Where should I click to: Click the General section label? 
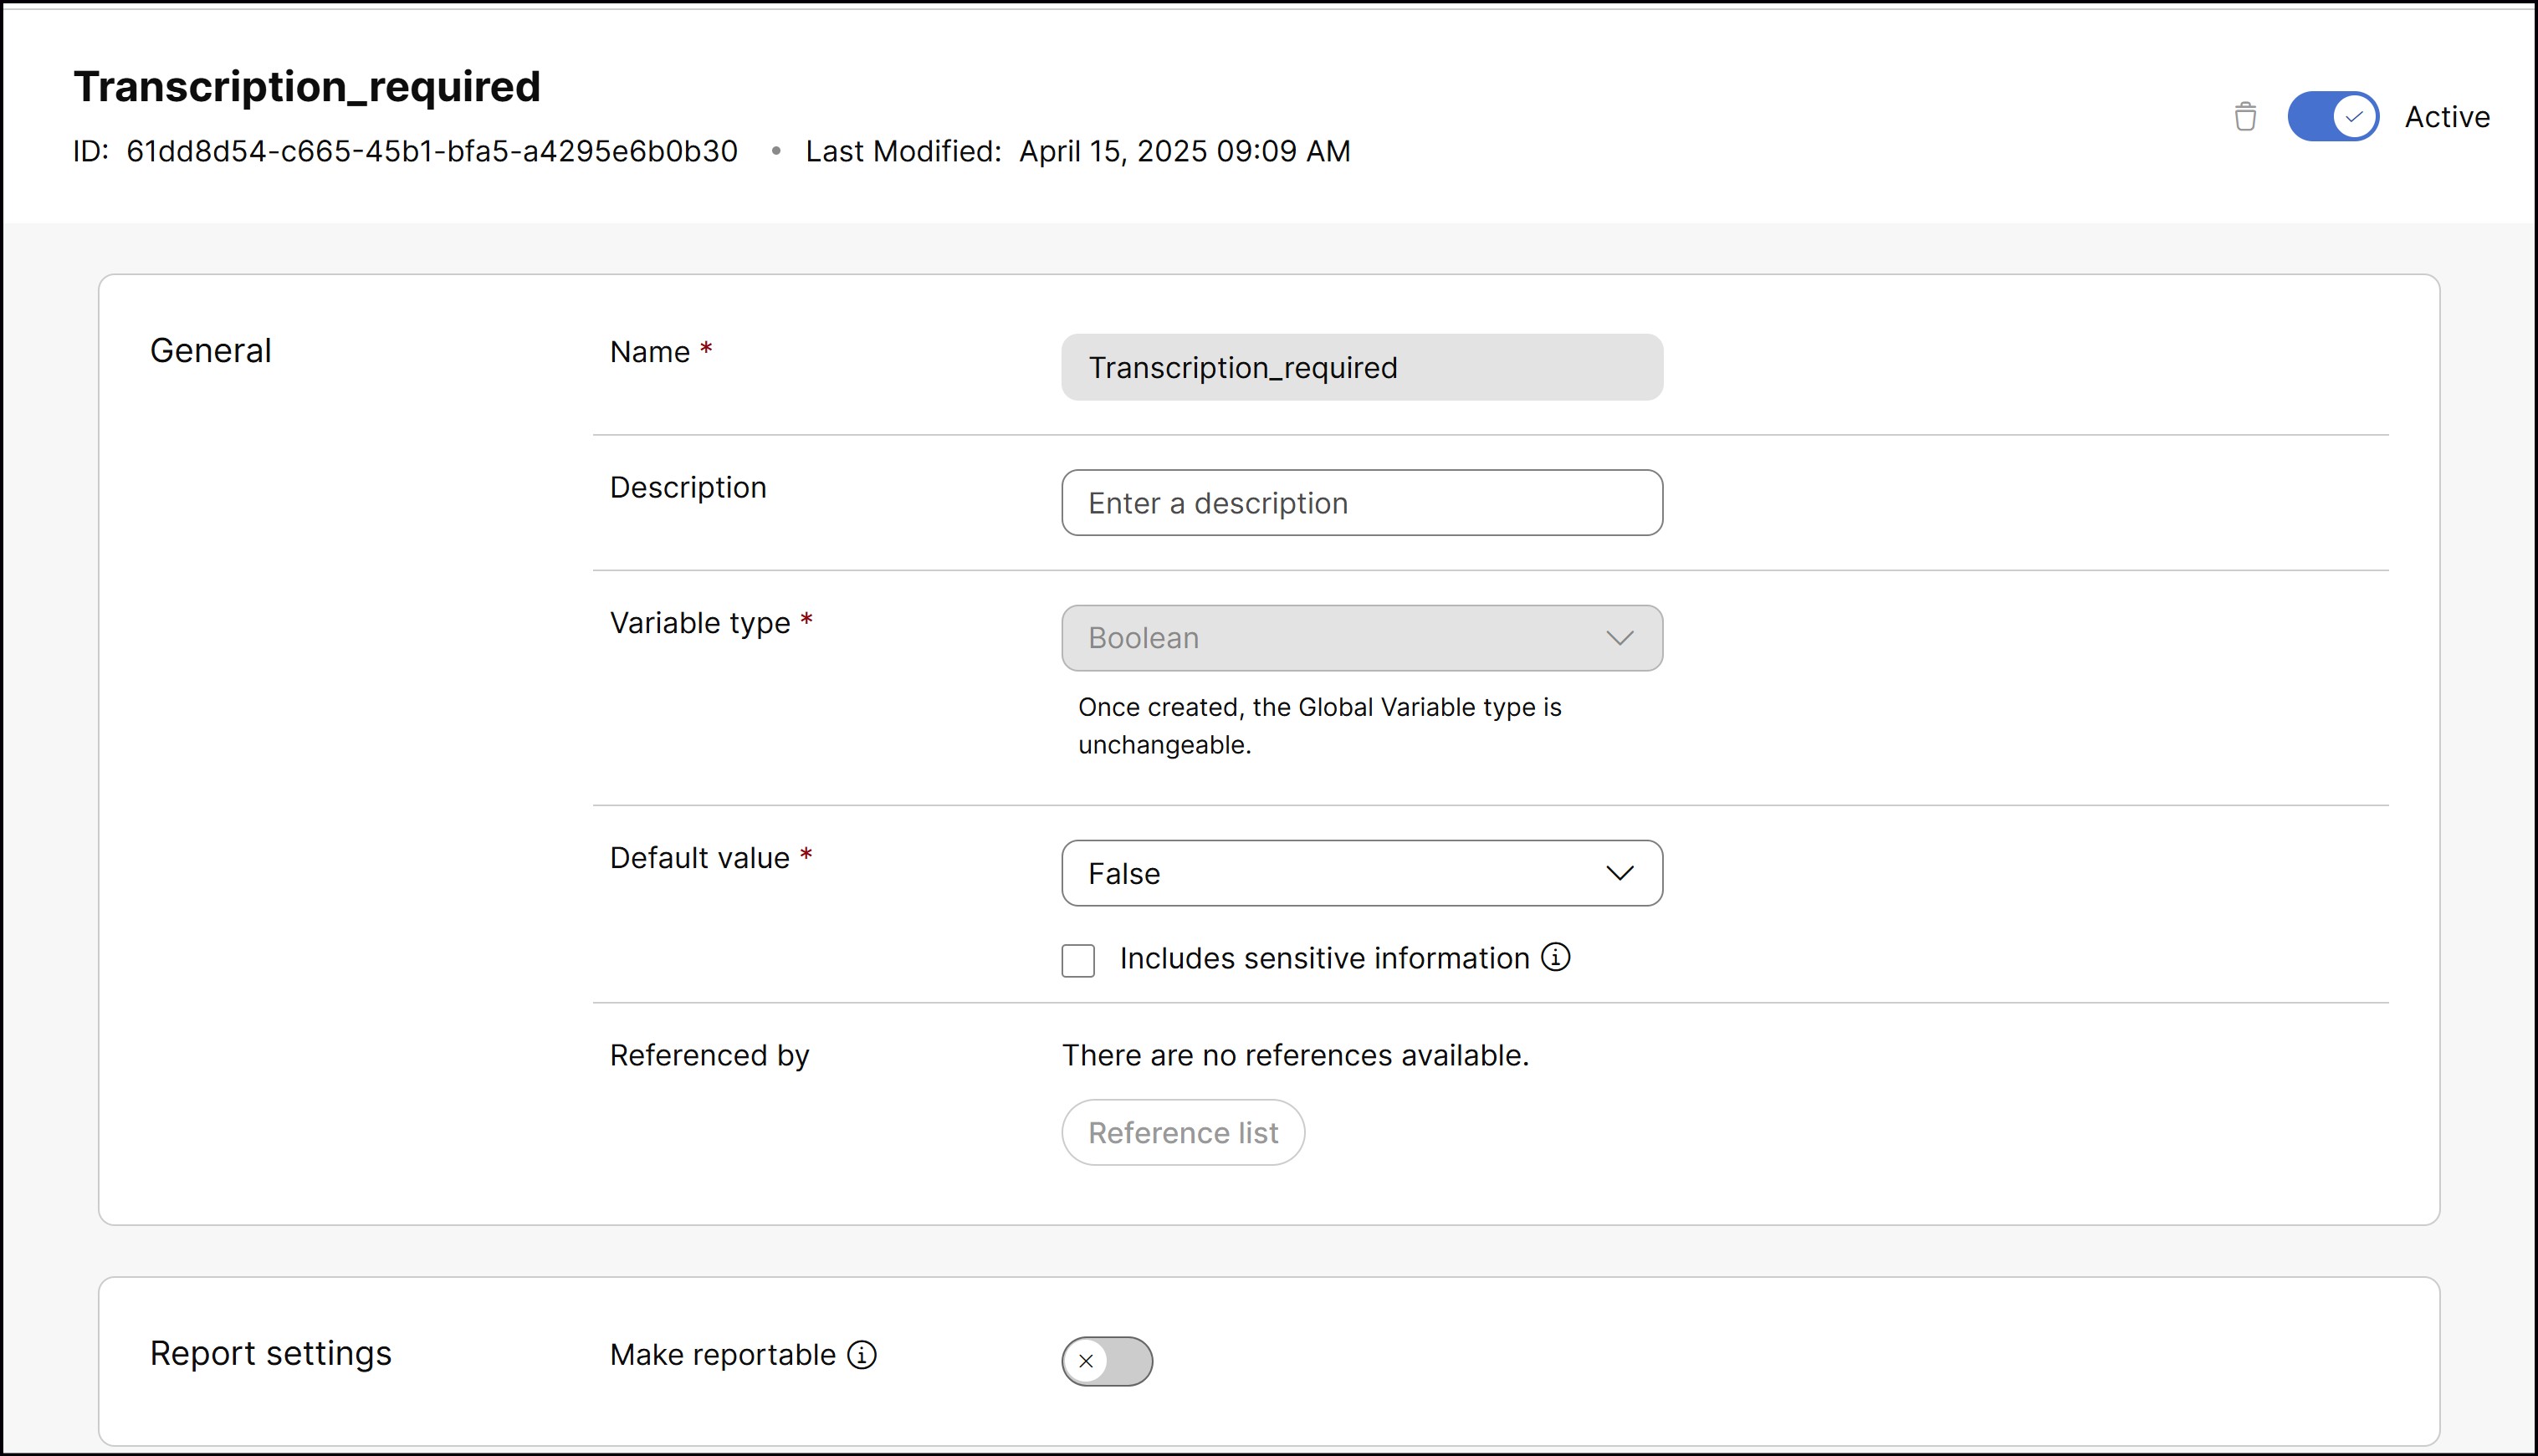point(210,351)
